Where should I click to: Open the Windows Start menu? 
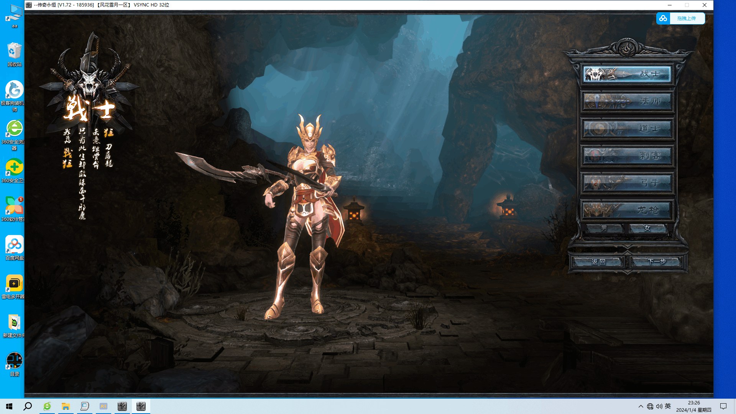pyautogui.click(x=9, y=406)
